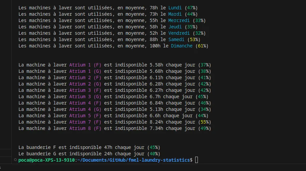Click the word Mardi in the output
Screen dimensions: 306x171
(x=175, y=14)
